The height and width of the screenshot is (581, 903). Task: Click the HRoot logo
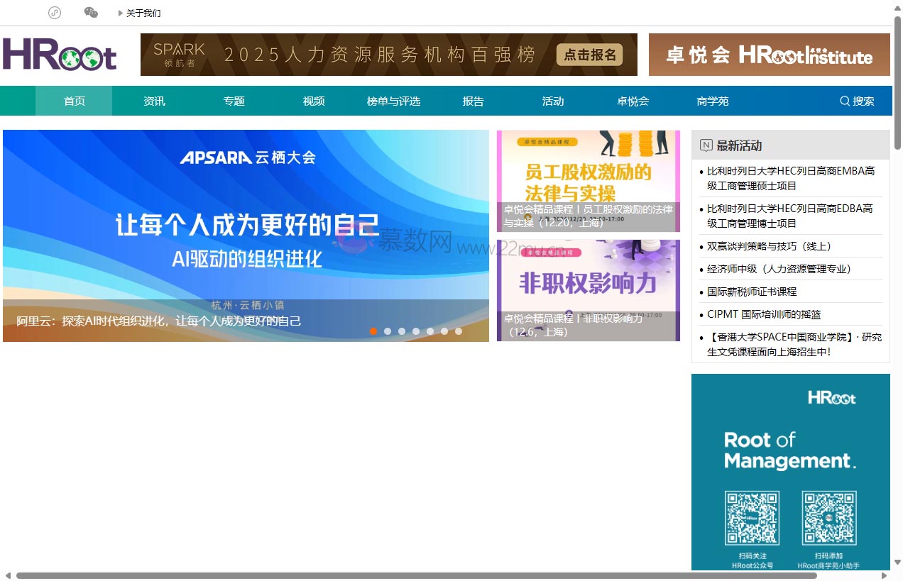(x=60, y=55)
